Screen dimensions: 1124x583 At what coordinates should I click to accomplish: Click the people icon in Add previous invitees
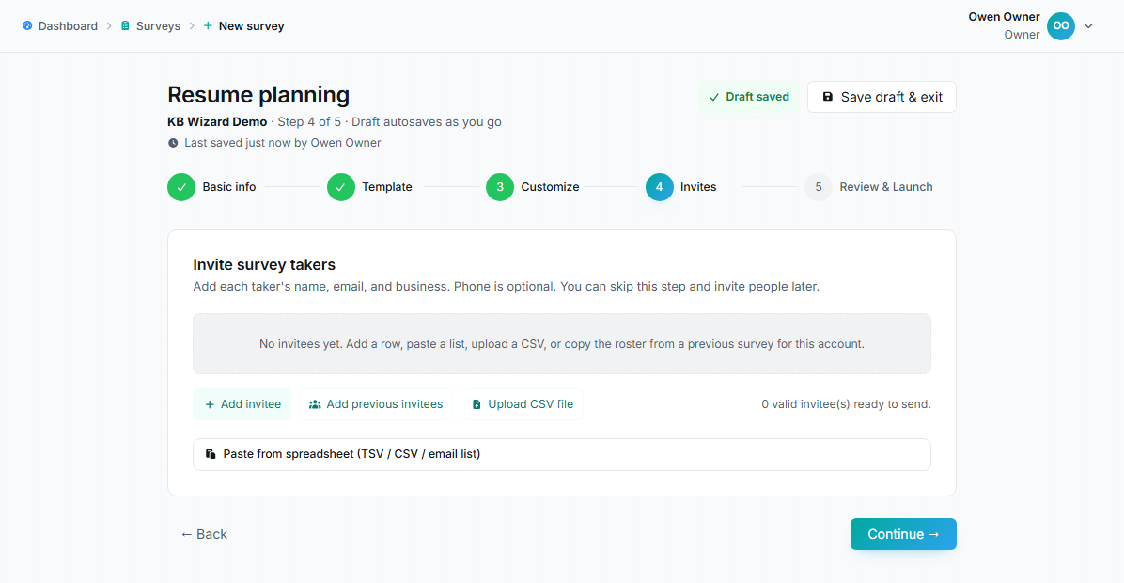[315, 404]
